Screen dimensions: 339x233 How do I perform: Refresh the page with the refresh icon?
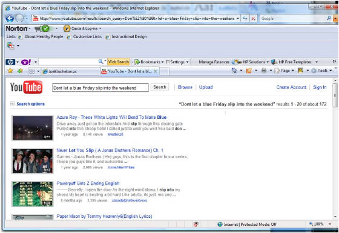[x=245, y=19]
